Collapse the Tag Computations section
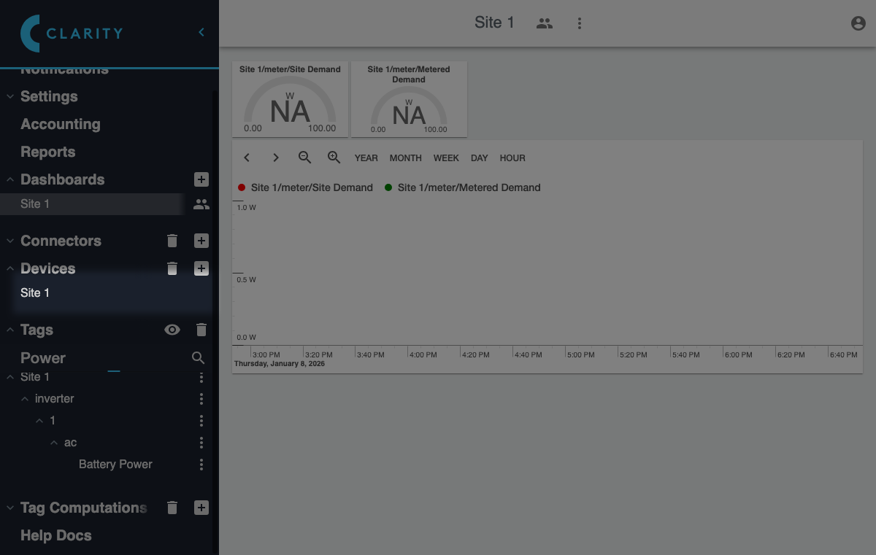This screenshot has height=555, width=876. pyautogui.click(x=10, y=508)
